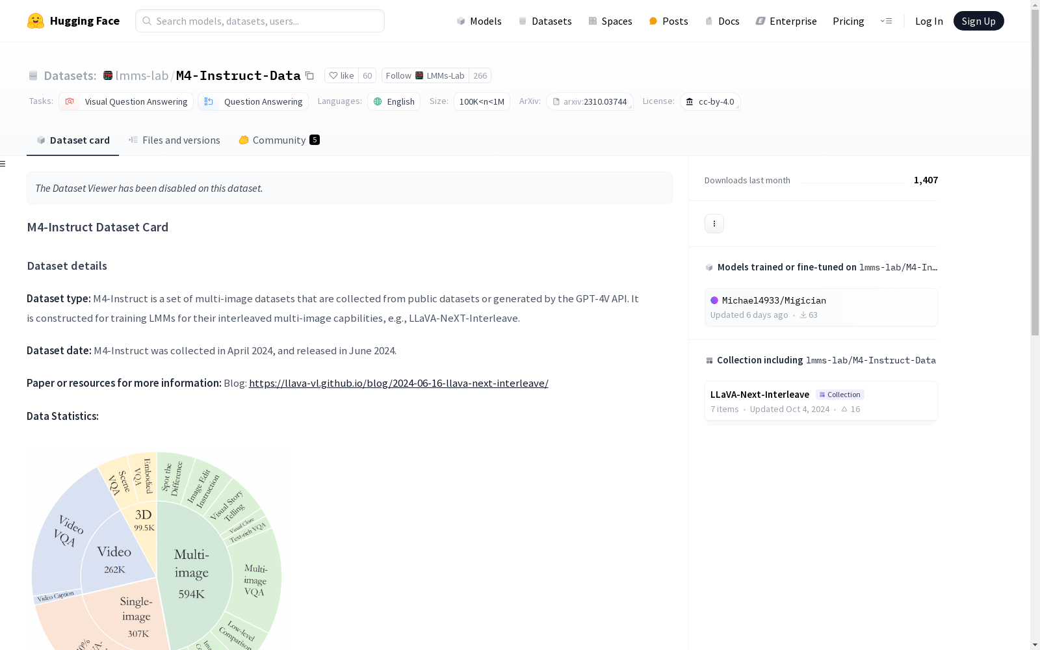
Task: Open the Community tab
Action: (279, 140)
